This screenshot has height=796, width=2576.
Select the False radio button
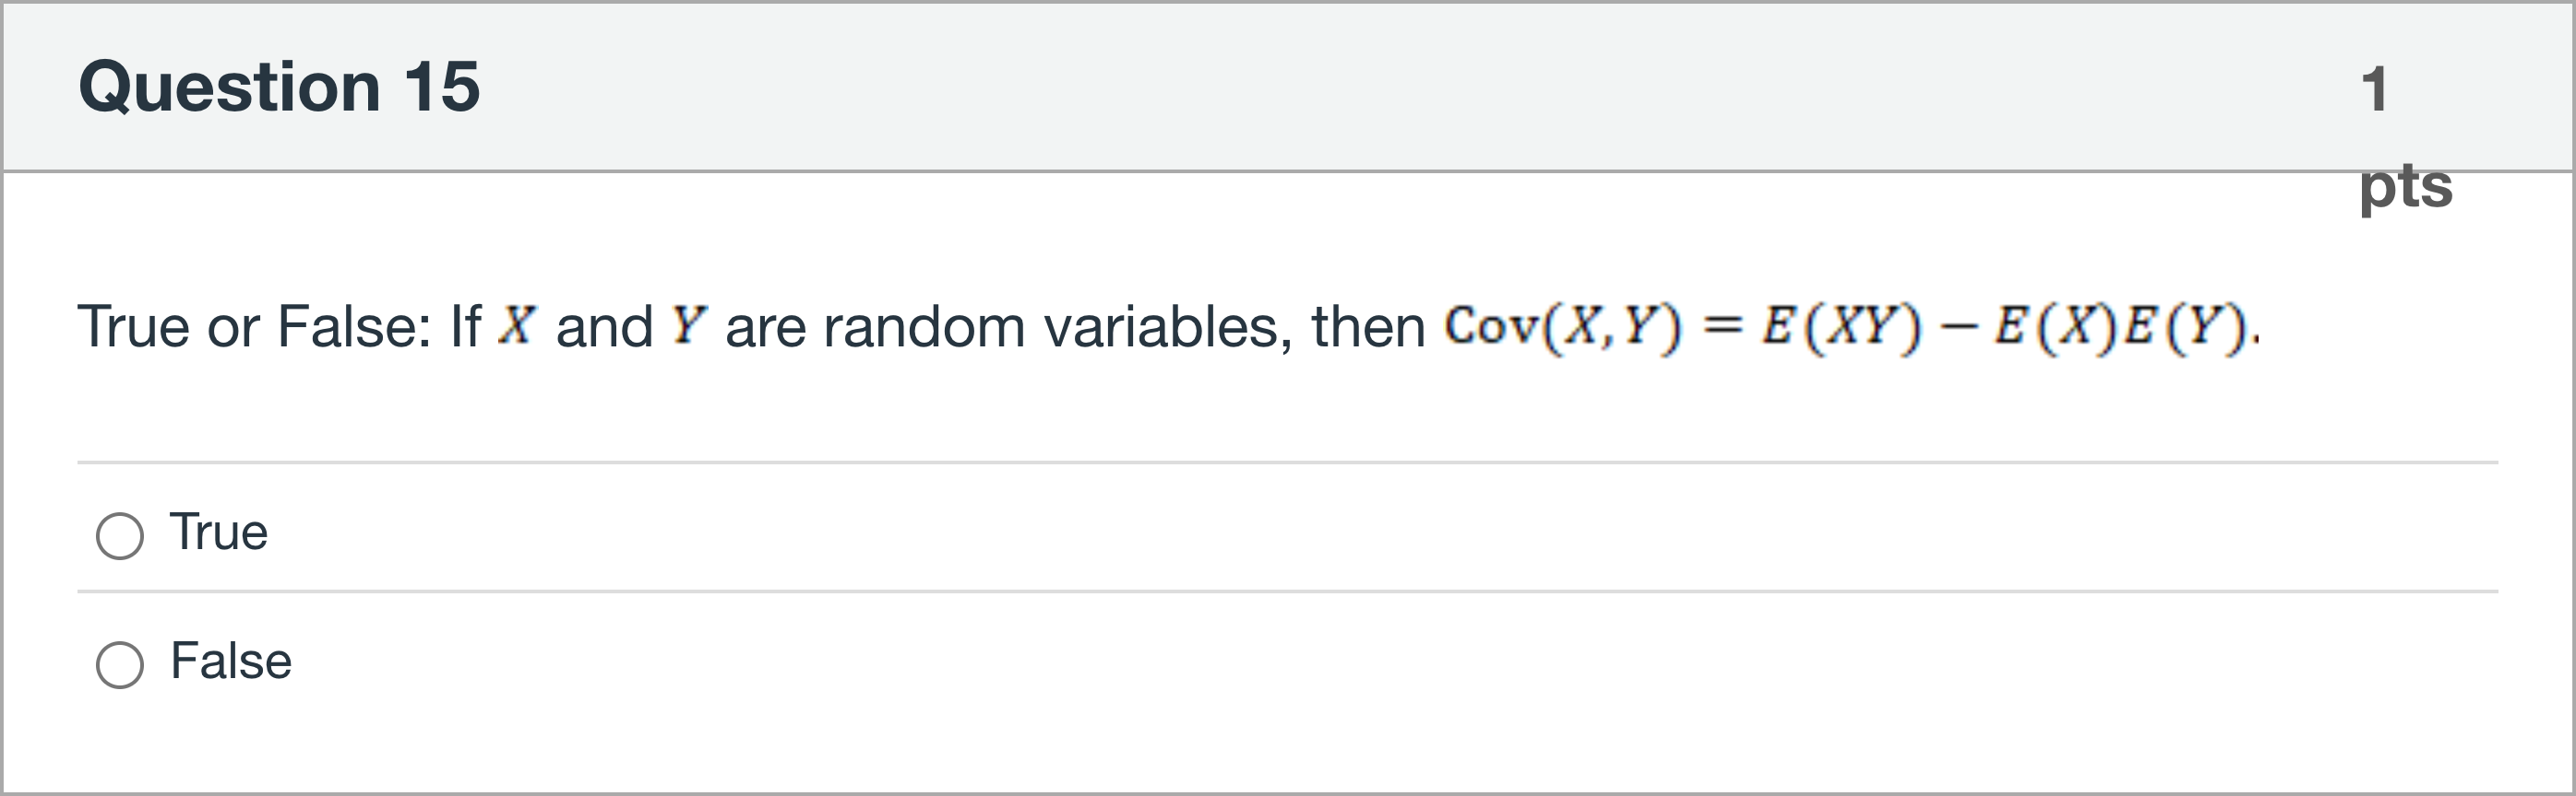120,664
